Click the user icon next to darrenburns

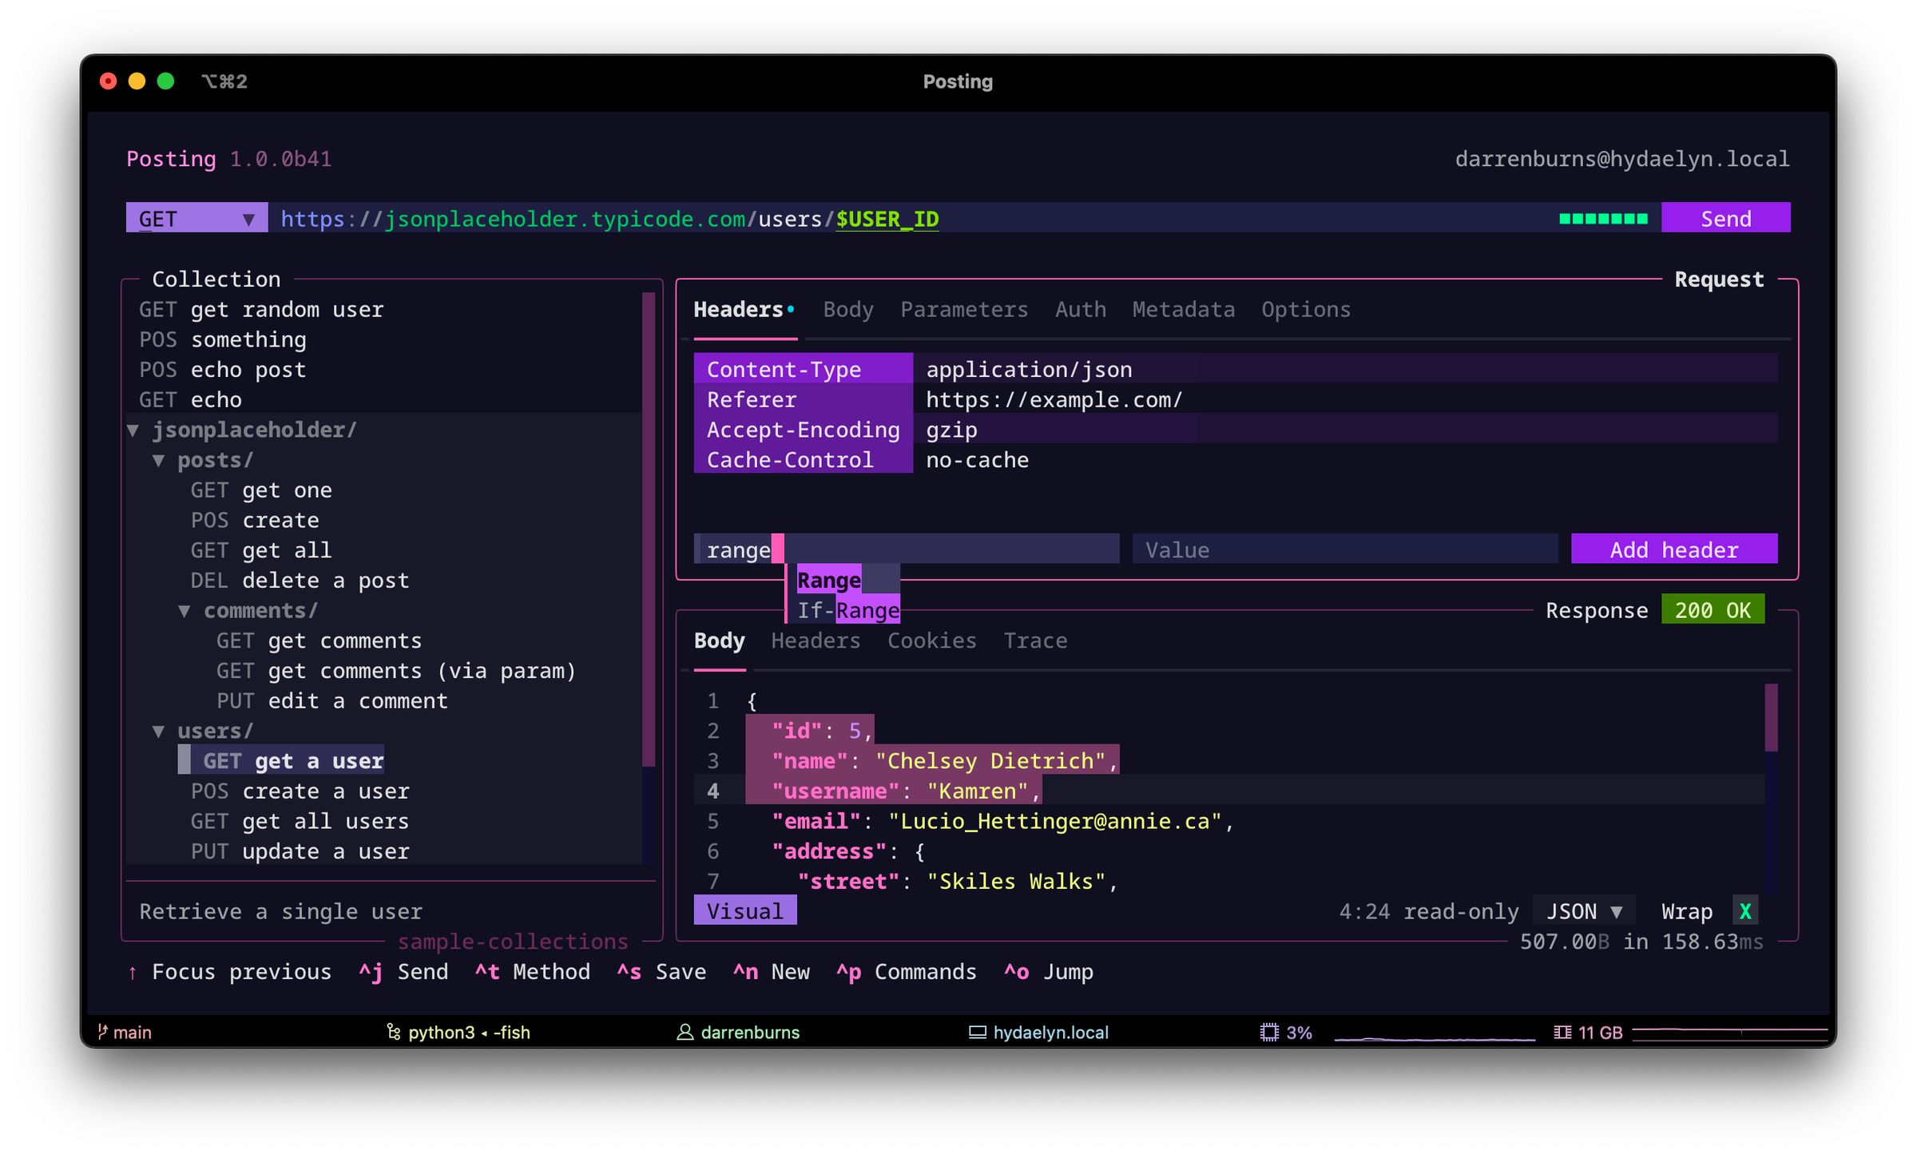[x=684, y=1032]
